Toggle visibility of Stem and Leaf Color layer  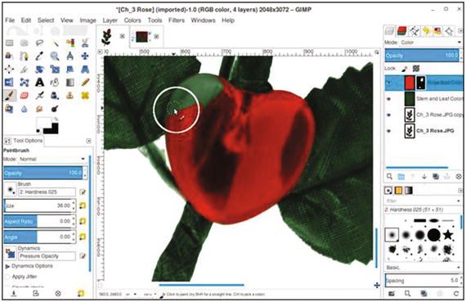click(x=389, y=99)
